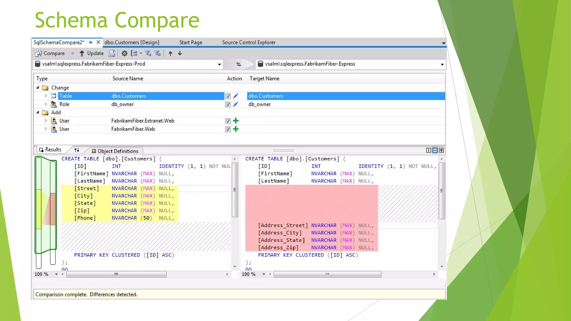Uncheck action checkbox for db_owner
Screen dimensions: 571x321
pos(228,104)
